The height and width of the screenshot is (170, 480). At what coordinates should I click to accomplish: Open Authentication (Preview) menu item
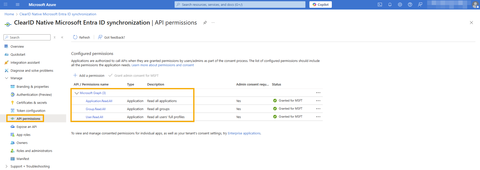pos(34,95)
